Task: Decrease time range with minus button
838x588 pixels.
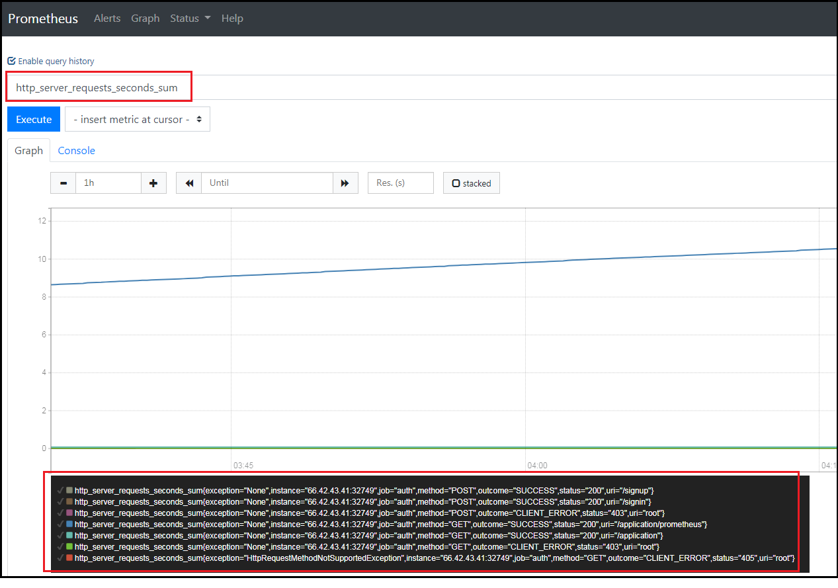Action: [63, 183]
